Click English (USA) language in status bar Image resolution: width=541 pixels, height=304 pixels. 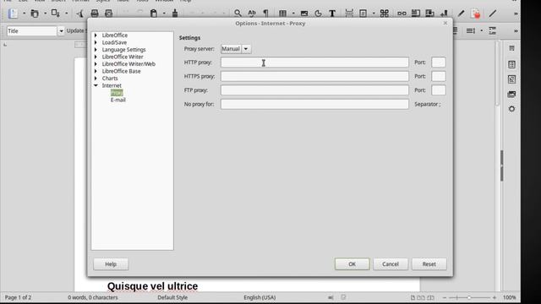[260, 297]
